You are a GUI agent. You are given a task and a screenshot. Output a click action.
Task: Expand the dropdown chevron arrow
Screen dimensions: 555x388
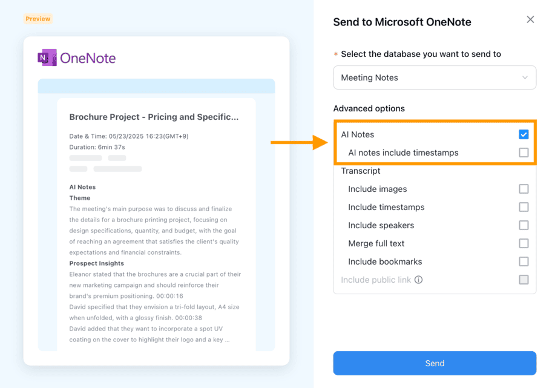(525, 77)
